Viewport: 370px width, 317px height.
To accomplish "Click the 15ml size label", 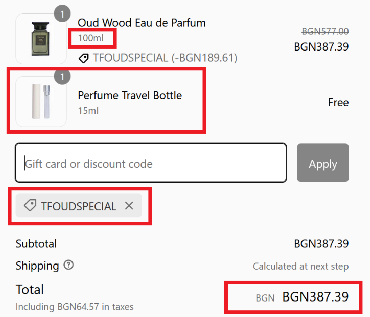I will tap(88, 111).
